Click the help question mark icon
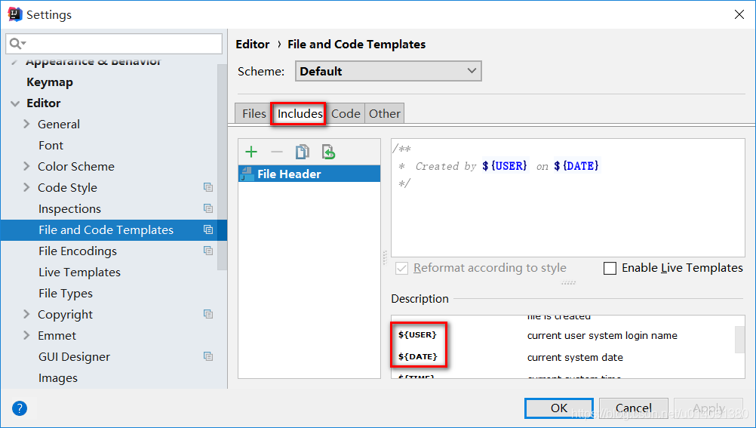Viewport: 756px width, 428px height. tap(20, 408)
